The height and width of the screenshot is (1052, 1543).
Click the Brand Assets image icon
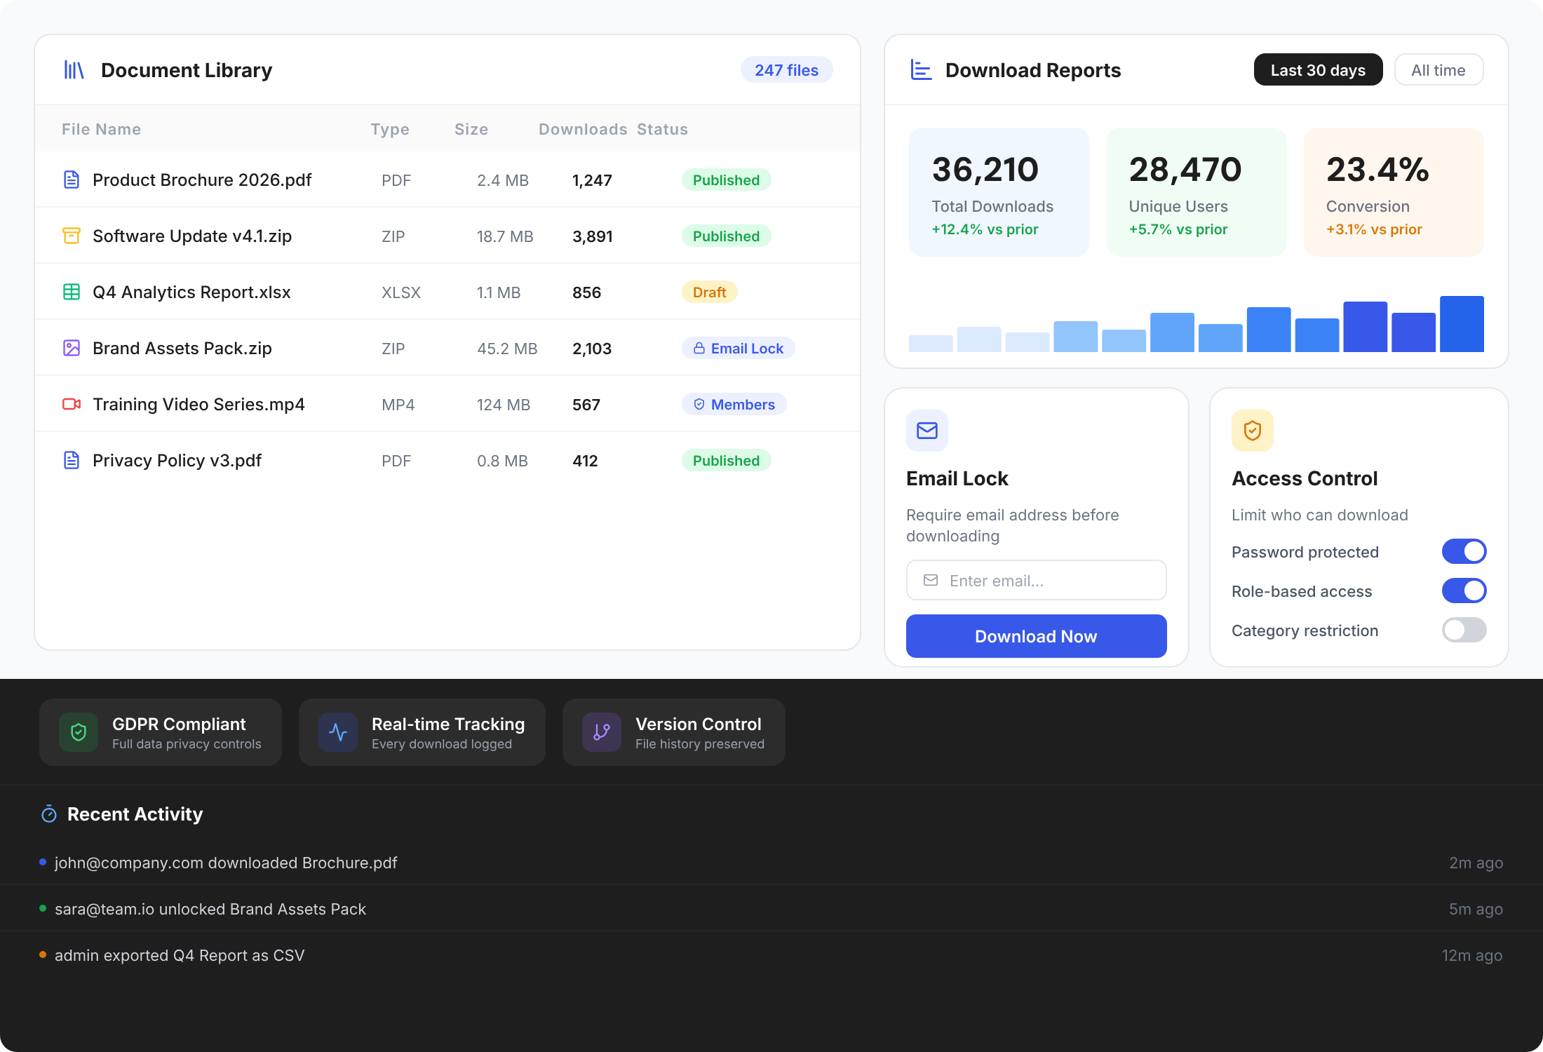(72, 348)
